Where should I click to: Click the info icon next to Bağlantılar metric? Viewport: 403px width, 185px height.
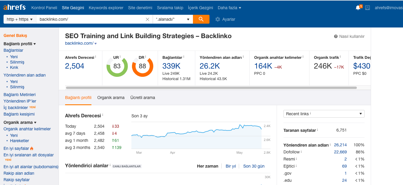click(184, 56)
